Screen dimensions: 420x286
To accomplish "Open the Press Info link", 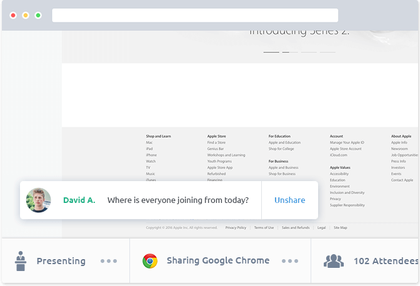I will [398, 161].
